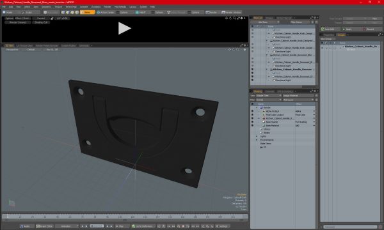Open the File menu

(4, 7)
